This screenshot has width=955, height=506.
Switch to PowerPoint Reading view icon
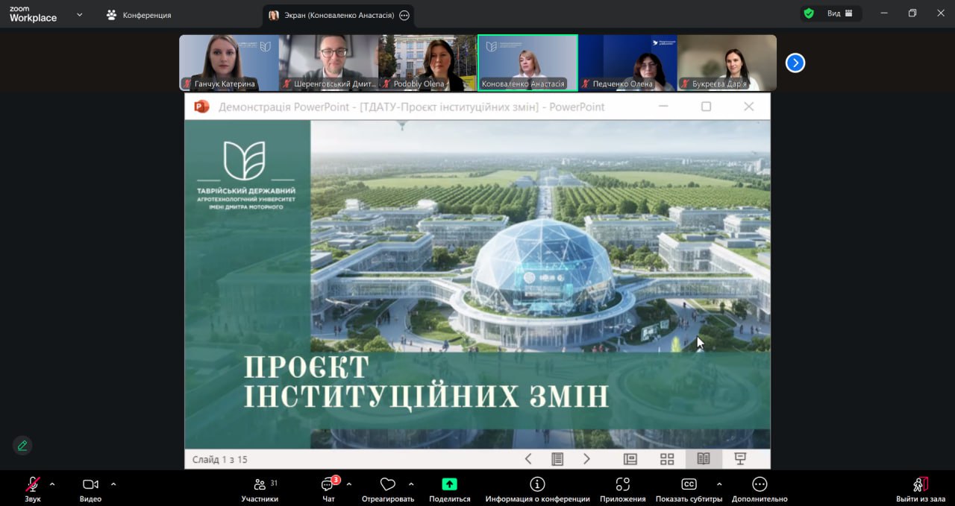[704, 459]
